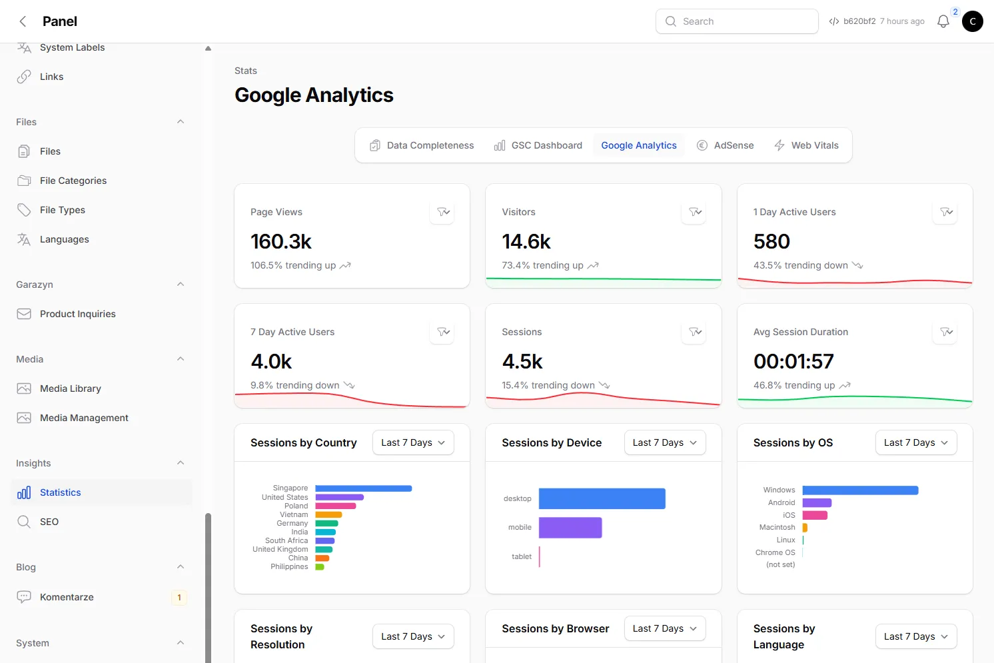The image size is (994, 663).
Task: Click the Windows bar in OS chart
Action: (860, 490)
